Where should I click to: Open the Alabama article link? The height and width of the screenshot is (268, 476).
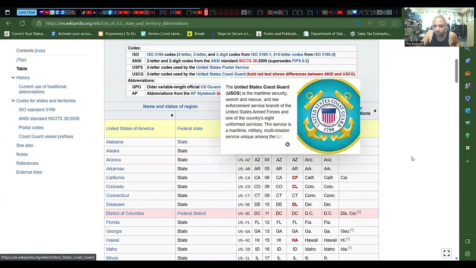(x=115, y=142)
